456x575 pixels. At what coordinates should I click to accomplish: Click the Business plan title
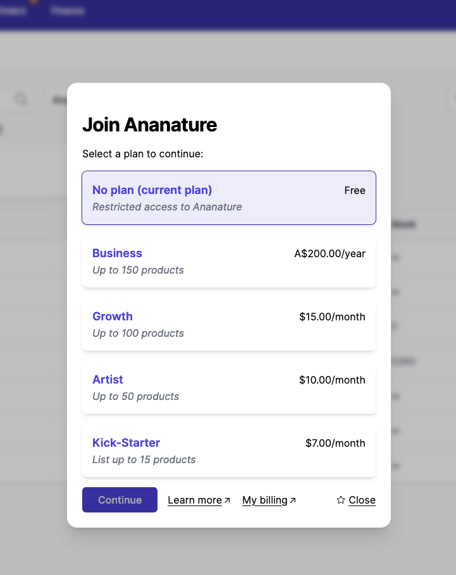pos(117,253)
